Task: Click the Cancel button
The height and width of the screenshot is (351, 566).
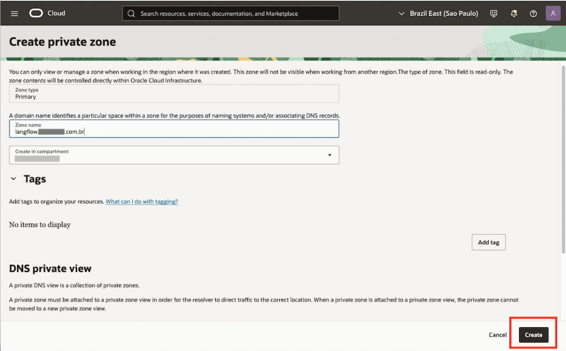Action: [497, 335]
